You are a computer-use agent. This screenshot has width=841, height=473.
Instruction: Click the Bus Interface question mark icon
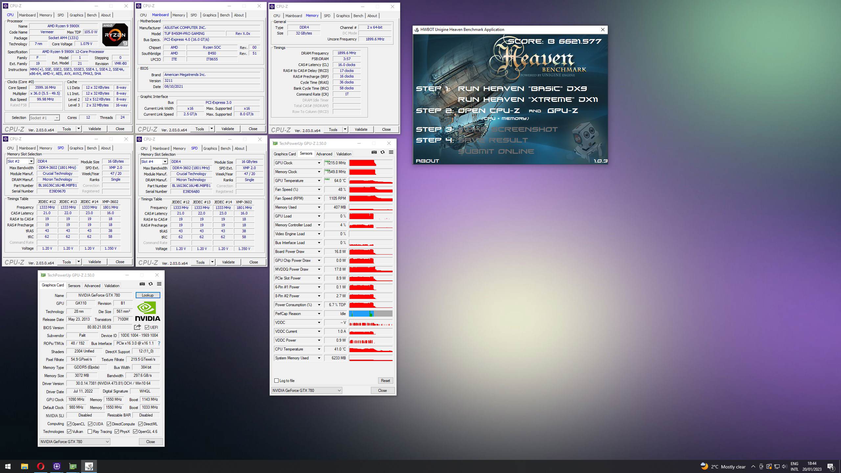click(159, 343)
